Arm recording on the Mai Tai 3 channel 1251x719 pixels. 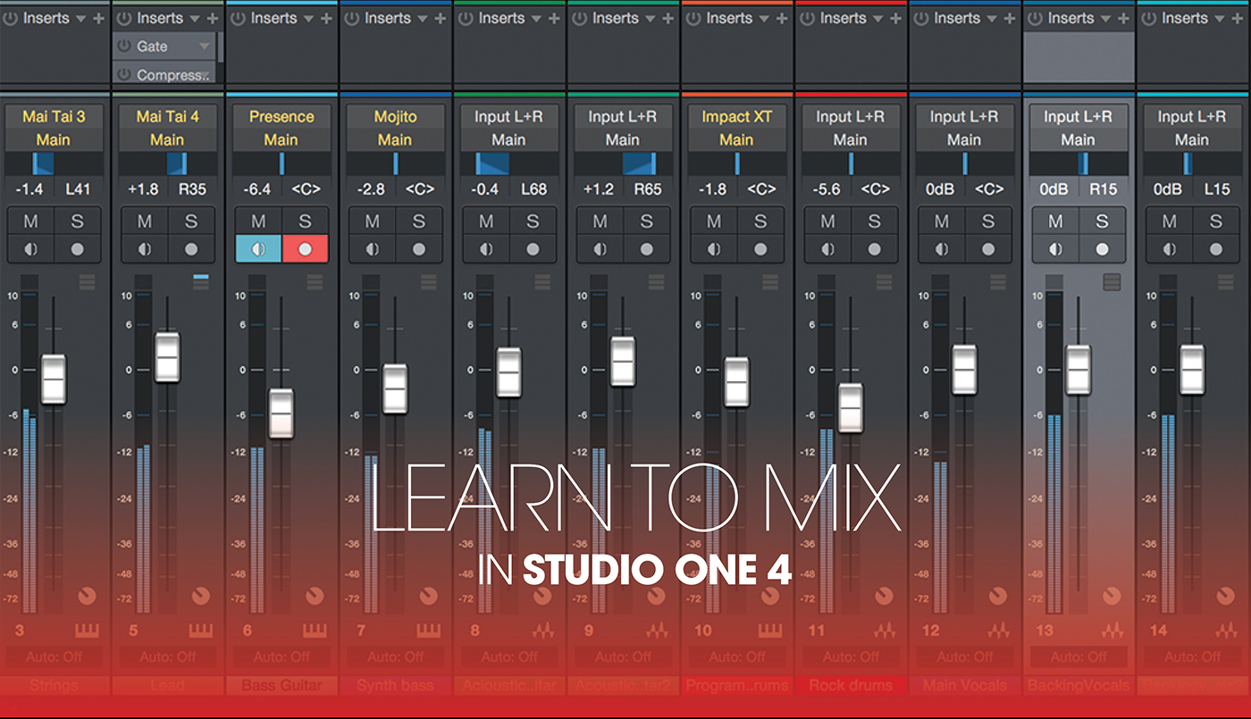point(77,249)
